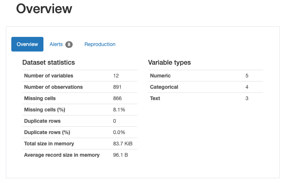The height and width of the screenshot is (183, 284).
Task: Select the Overview tab
Action: pyautogui.click(x=27, y=44)
